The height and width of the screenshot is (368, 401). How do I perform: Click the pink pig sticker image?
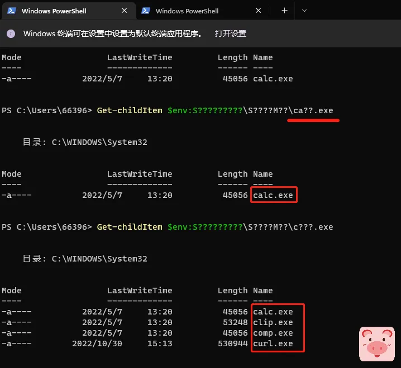pos(377,344)
